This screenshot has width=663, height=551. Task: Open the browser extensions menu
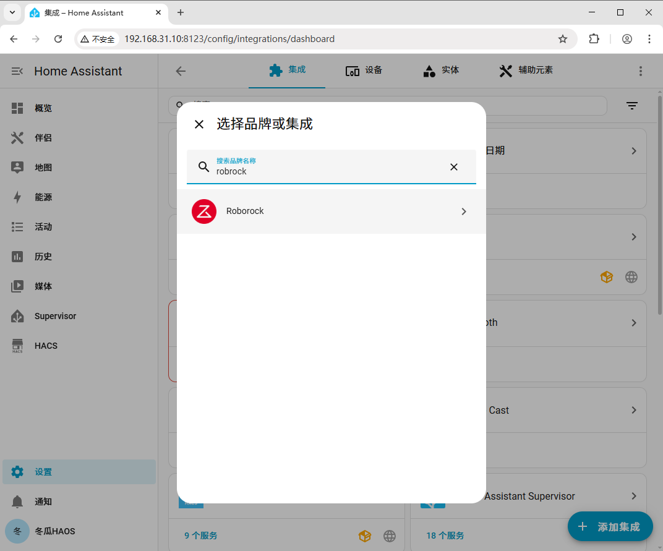point(594,39)
